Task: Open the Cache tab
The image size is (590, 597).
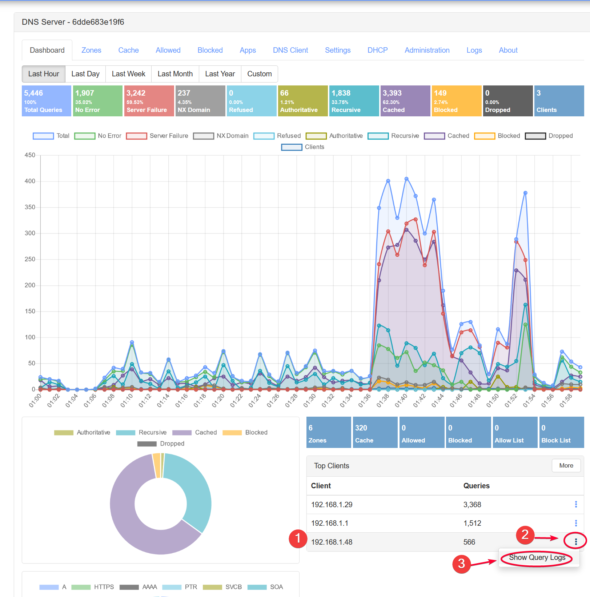Action: 128,50
